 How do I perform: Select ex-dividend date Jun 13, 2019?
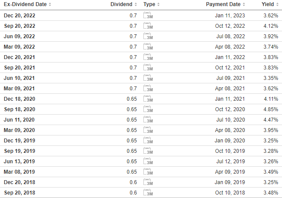19,162
